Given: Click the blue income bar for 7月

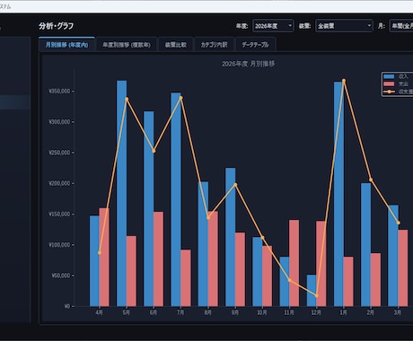Looking at the screenshot, I should [x=176, y=199].
